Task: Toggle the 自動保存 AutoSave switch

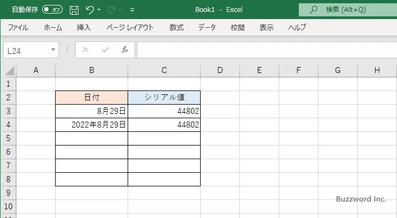Action: (52, 10)
